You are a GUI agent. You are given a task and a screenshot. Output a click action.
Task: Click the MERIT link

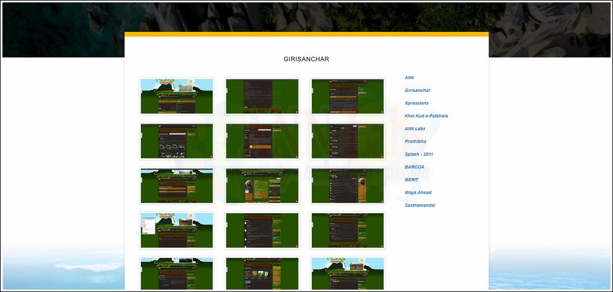click(411, 180)
